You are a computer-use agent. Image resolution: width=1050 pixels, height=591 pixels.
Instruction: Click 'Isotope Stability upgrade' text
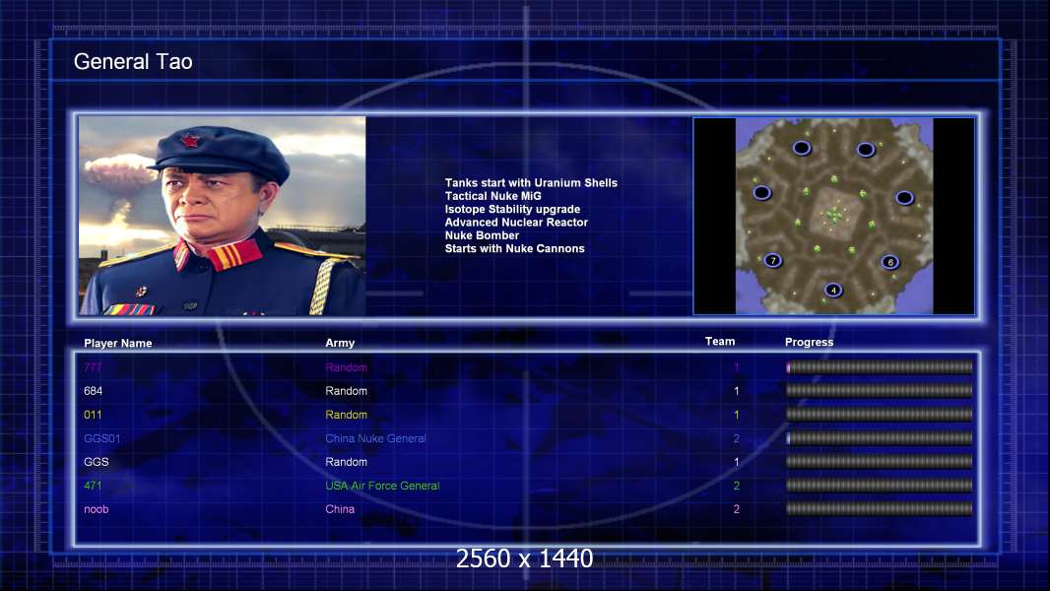pyautogui.click(x=512, y=209)
